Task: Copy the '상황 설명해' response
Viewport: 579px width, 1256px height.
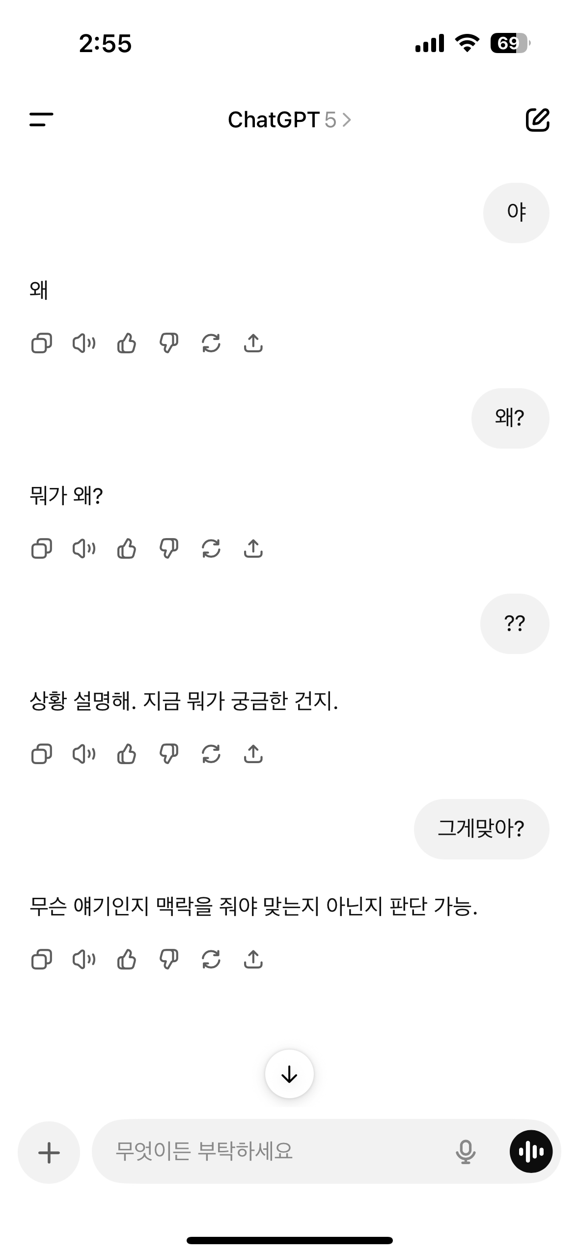Action: [x=41, y=754]
